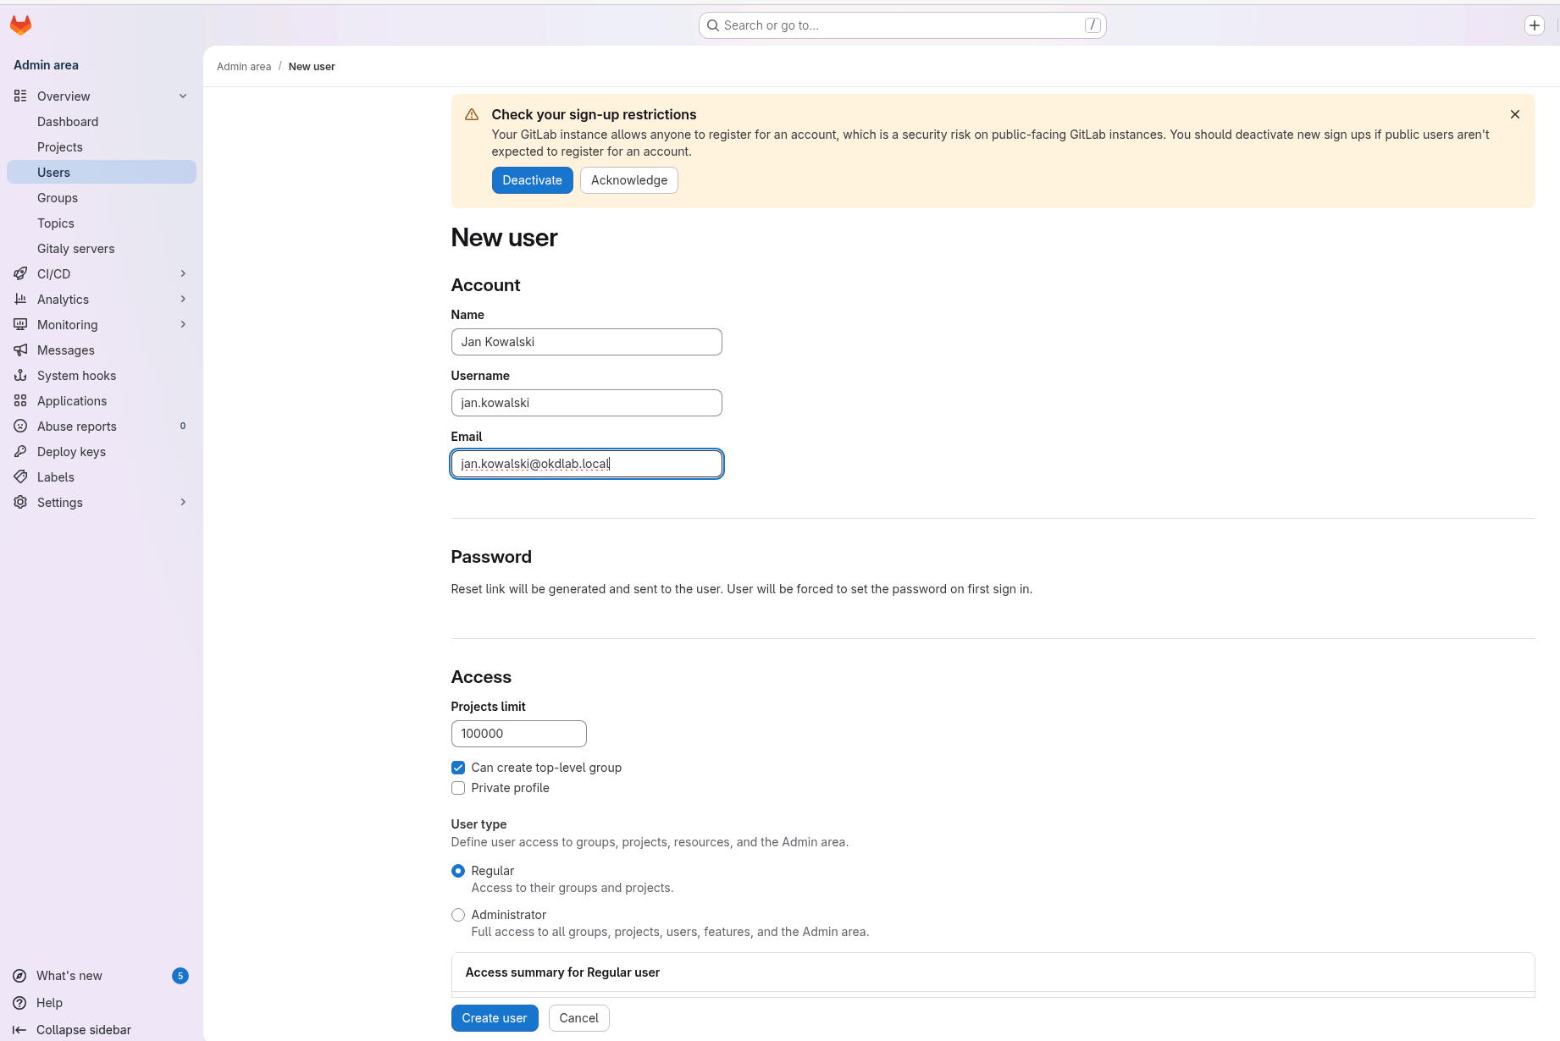Collapse the Overview section chevron
This screenshot has width=1560, height=1041.
click(x=183, y=96)
